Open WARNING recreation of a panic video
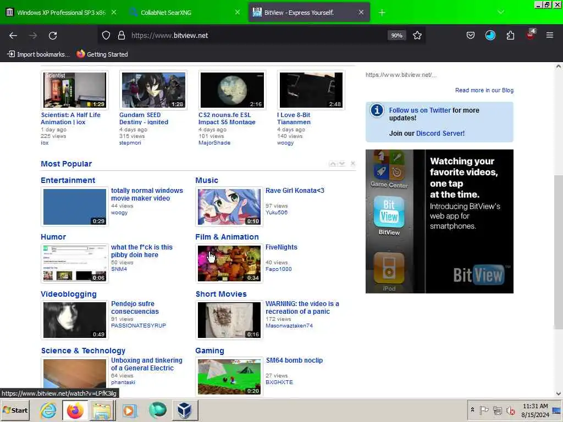This screenshot has height=422, width=563. [302, 308]
